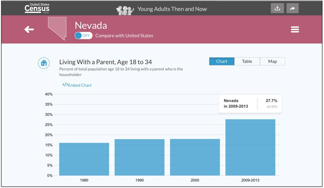Click the Young Adults Then and Now title
Image resolution: width=324 pixels, height=188 pixels.
pos(172,9)
